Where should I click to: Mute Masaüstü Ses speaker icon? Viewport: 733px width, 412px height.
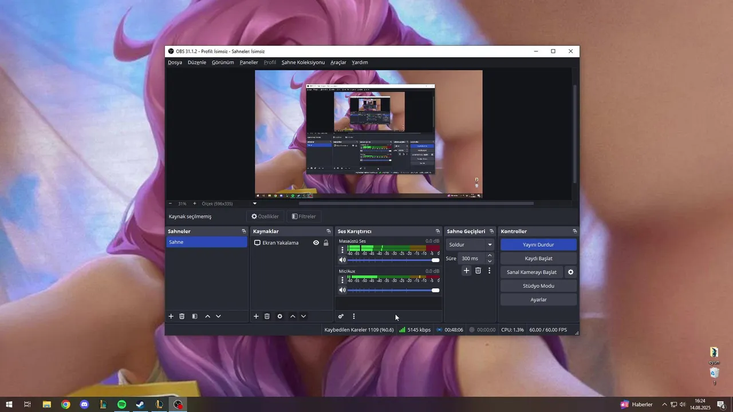342,260
